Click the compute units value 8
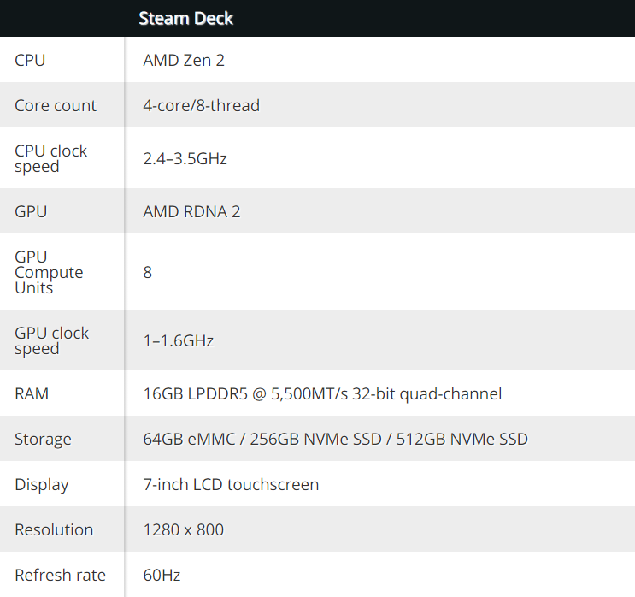The height and width of the screenshot is (597, 635). click(148, 272)
